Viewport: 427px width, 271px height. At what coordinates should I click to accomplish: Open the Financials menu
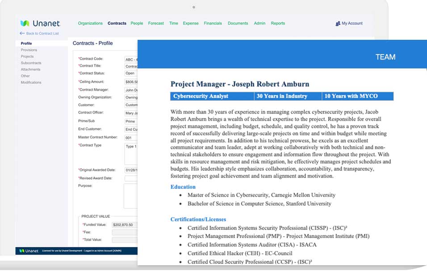click(213, 23)
